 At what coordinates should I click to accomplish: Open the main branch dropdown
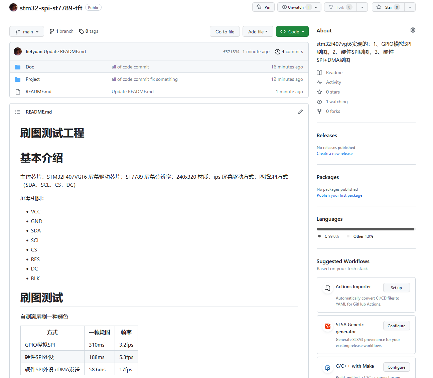tap(26, 31)
